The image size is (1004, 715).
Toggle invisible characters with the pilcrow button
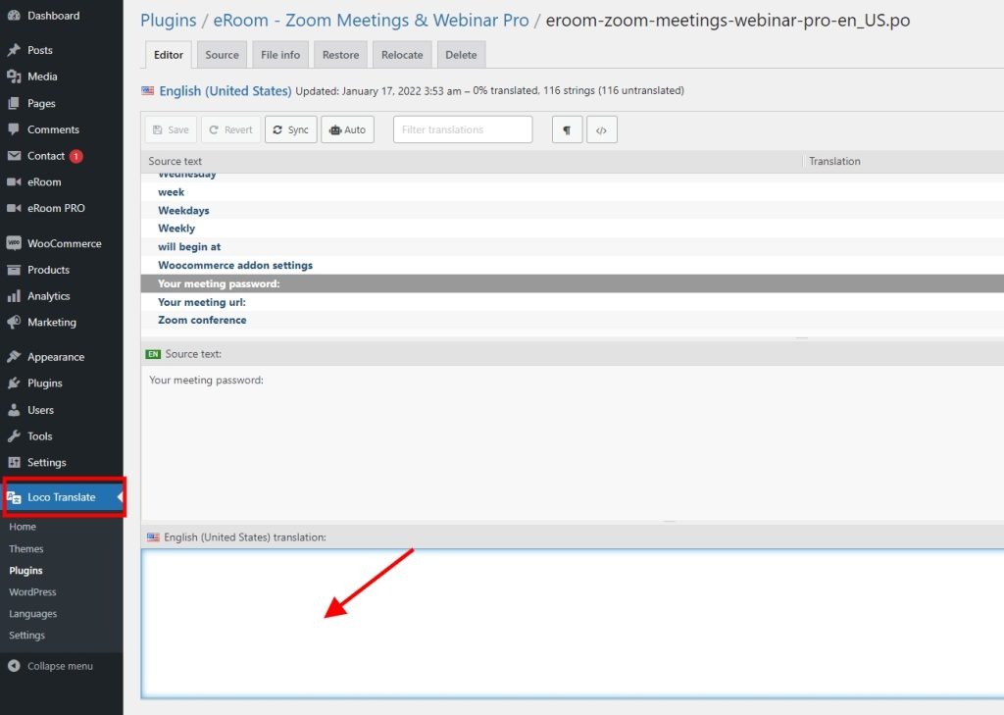pyautogui.click(x=567, y=128)
